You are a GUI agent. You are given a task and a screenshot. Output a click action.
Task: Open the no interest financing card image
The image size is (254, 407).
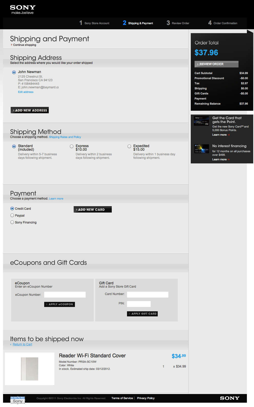(201, 149)
